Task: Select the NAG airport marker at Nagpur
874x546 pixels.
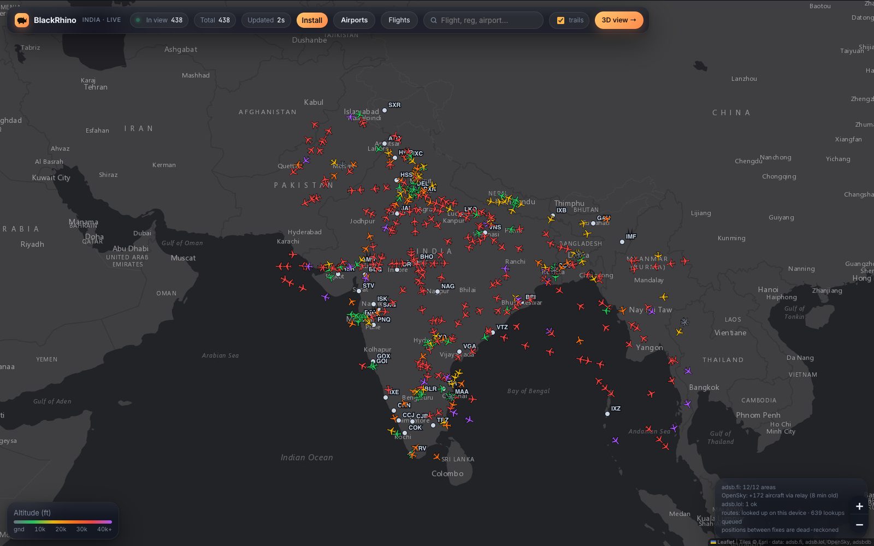Action: click(438, 292)
